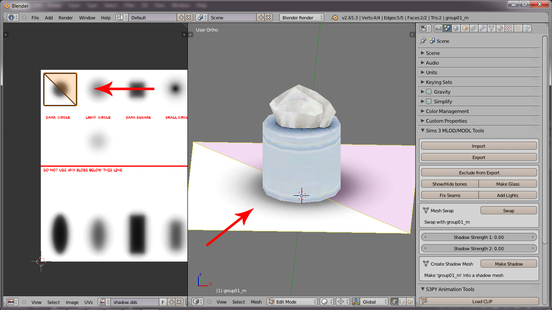552x310 pixels.
Task: Click the pin icon beside Scene
Action: (x=423, y=41)
